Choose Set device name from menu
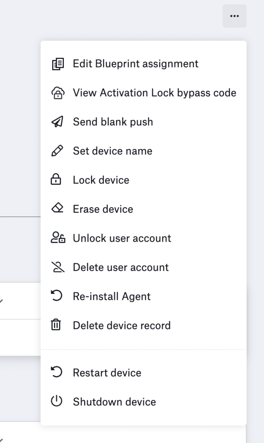Viewport: 264px width, 443px height. point(112,151)
